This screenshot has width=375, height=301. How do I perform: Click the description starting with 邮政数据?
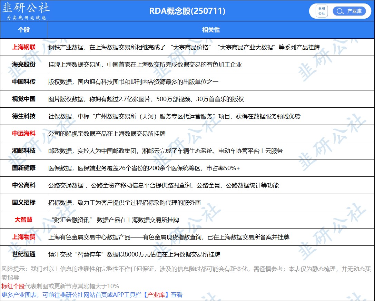click(x=166, y=151)
